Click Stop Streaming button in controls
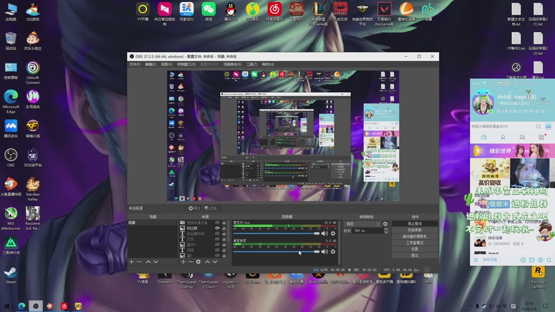The width and height of the screenshot is (555, 312). point(415,223)
